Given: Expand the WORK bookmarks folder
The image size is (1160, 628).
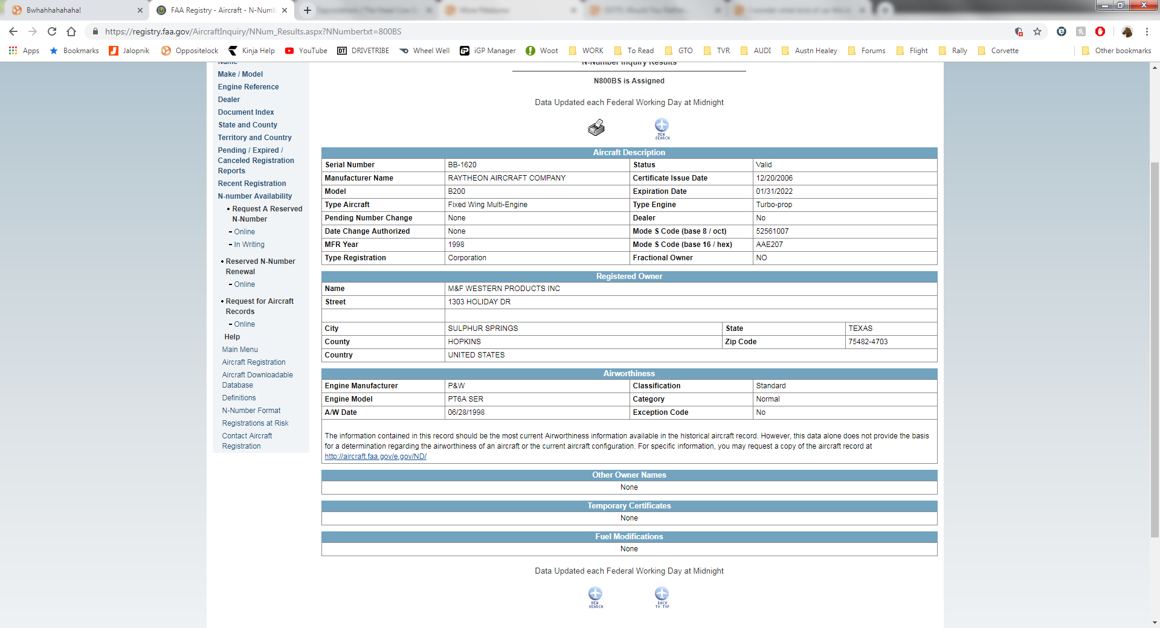Looking at the screenshot, I should tap(586, 51).
